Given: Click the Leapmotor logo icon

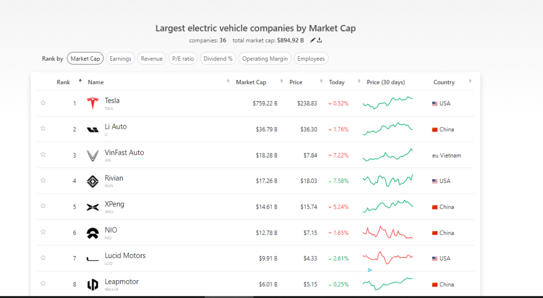Looking at the screenshot, I should (93, 285).
